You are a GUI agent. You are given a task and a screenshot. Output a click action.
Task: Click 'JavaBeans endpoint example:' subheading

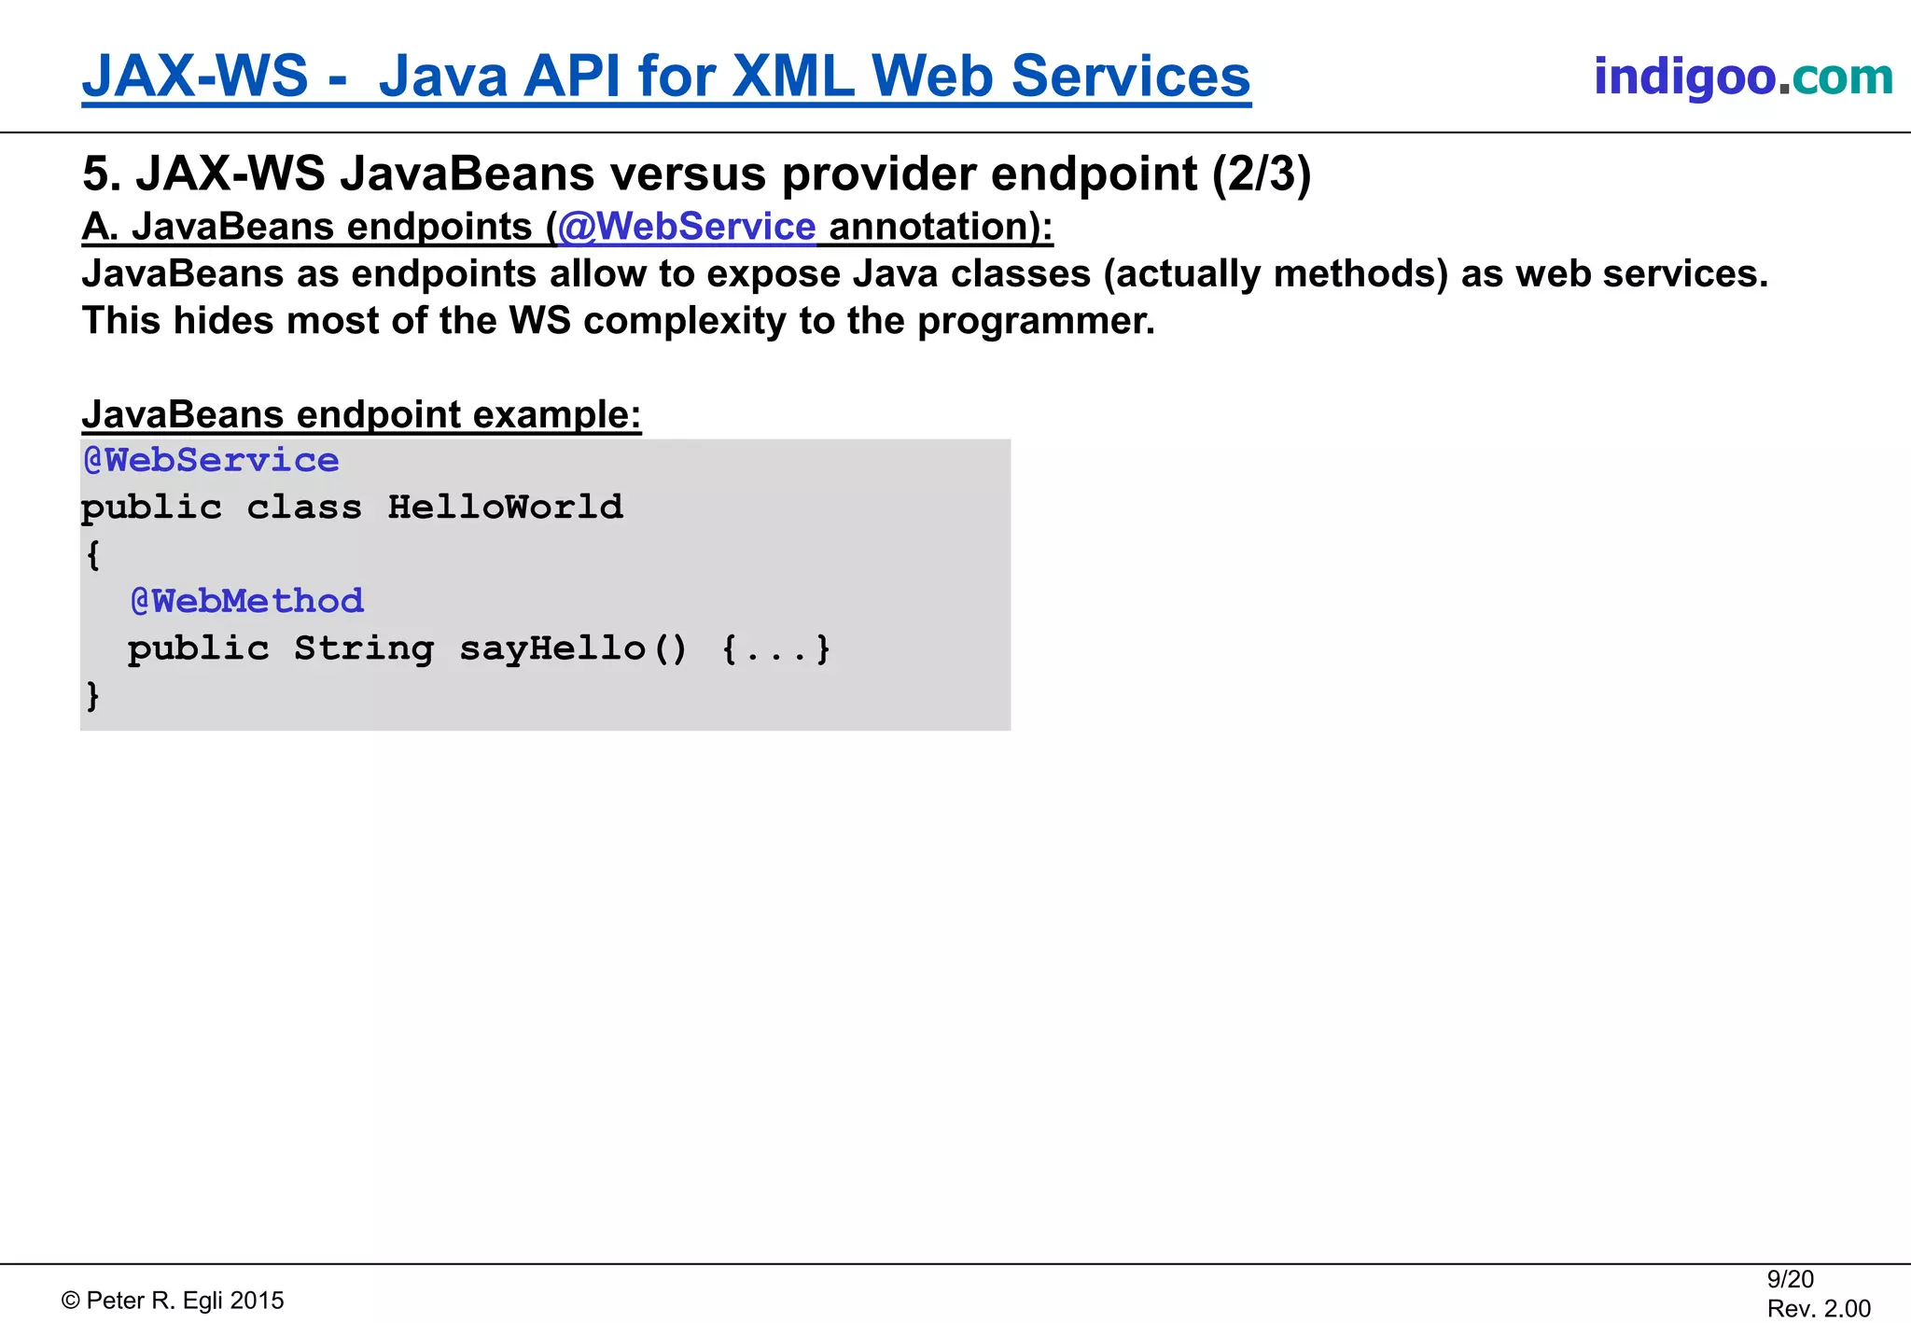point(362,414)
